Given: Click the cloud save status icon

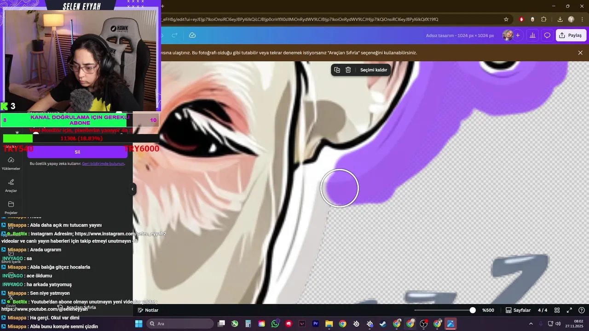Looking at the screenshot, I should [192, 35].
